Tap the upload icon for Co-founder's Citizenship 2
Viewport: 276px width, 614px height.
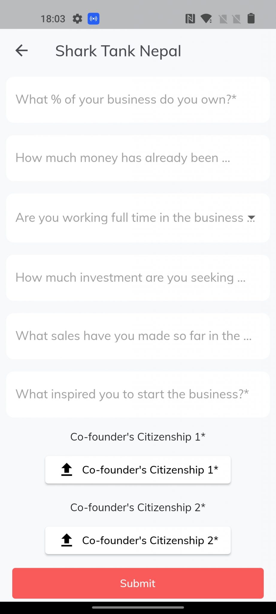(x=66, y=540)
